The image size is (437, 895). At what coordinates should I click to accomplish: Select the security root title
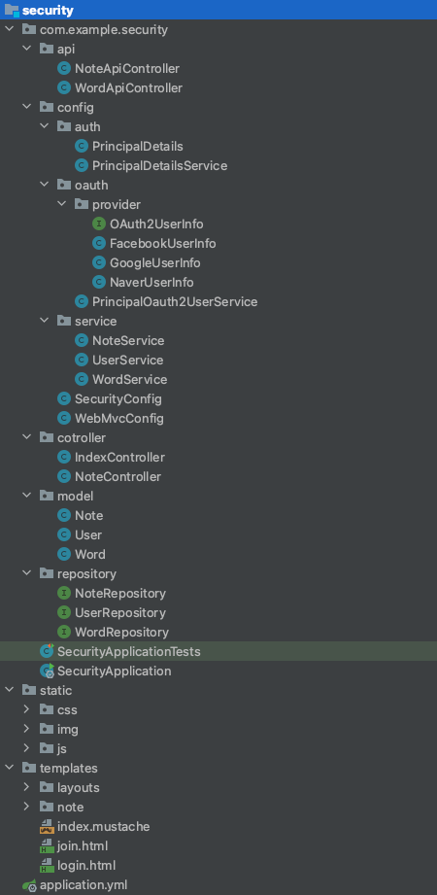click(48, 11)
